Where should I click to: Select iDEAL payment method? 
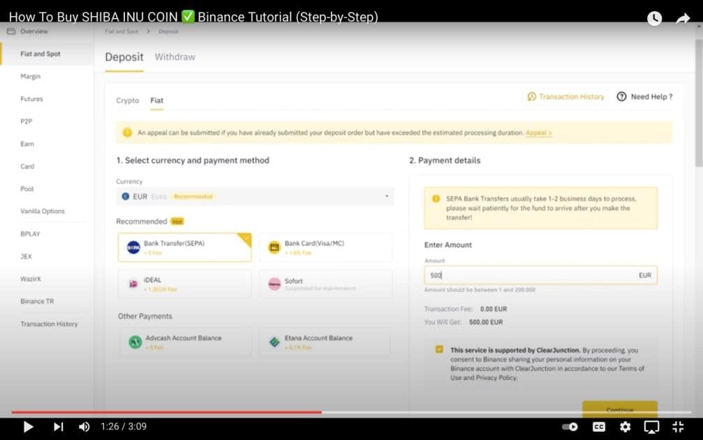(x=185, y=284)
